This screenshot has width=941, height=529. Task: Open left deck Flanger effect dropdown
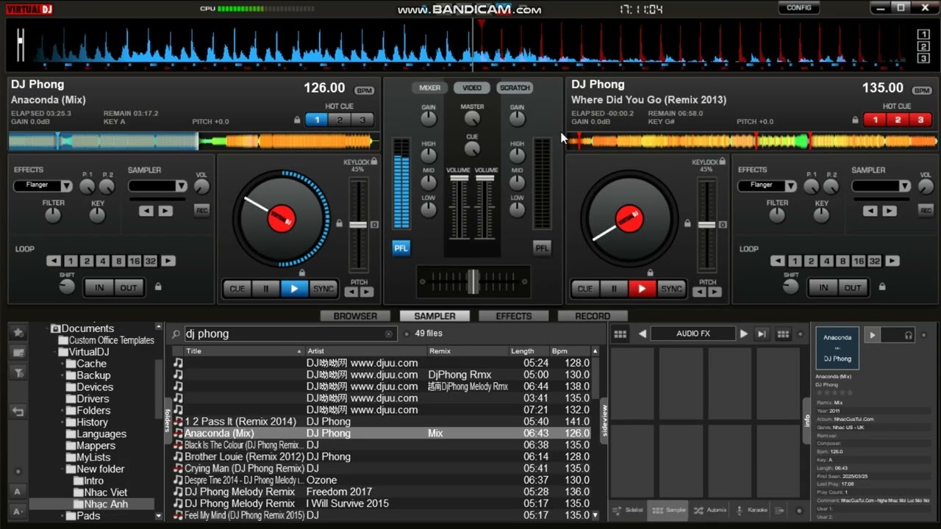tap(66, 186)
